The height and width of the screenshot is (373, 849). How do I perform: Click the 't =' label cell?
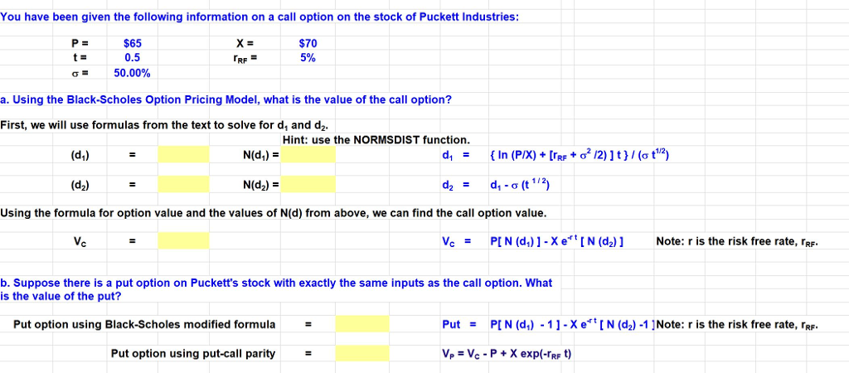pyautogui.click(x=80, y=58)
